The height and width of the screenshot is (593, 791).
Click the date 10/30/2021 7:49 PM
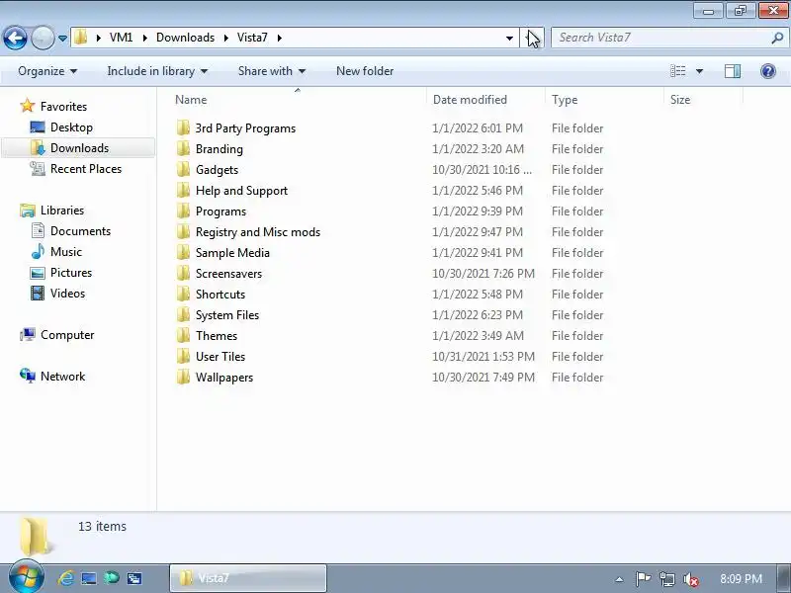pos(483,378)
